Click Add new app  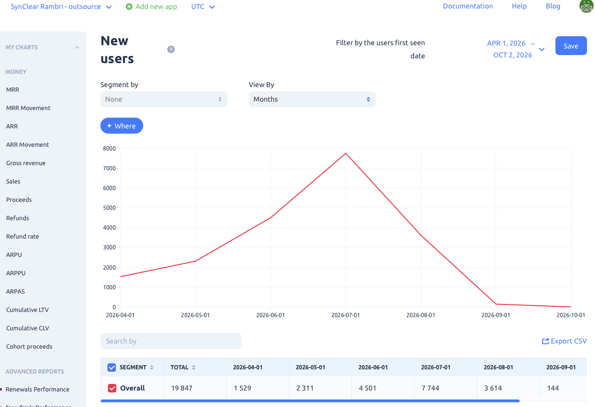[x=151, y=7]
